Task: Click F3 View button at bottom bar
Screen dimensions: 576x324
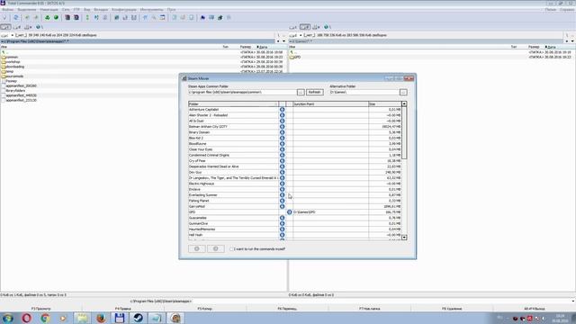Action: 40,309
